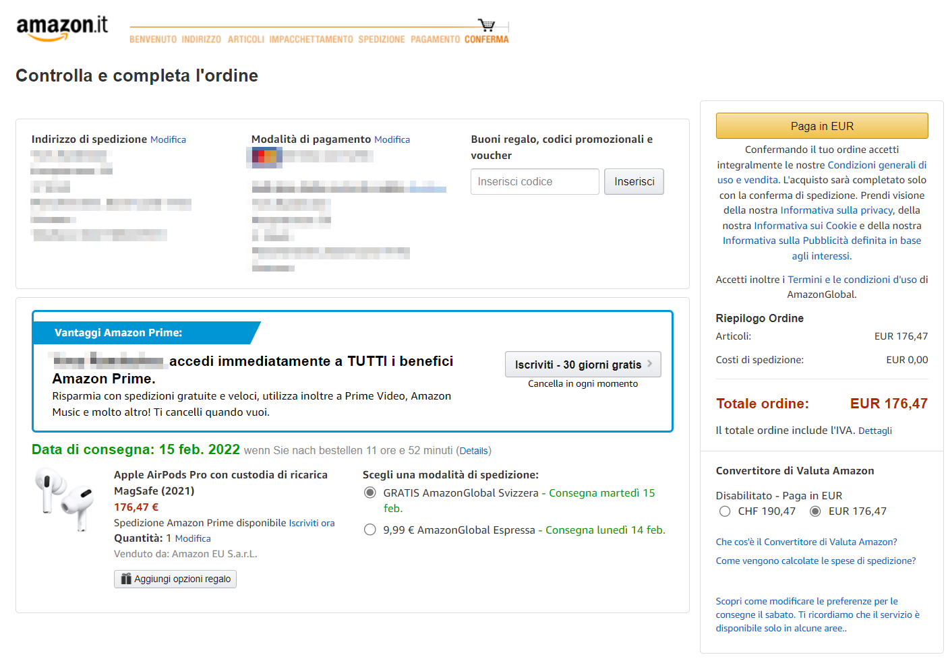Click chevron on Iscriviti 30 giorni gratis

pyautogui.click(x=650, y=364)
